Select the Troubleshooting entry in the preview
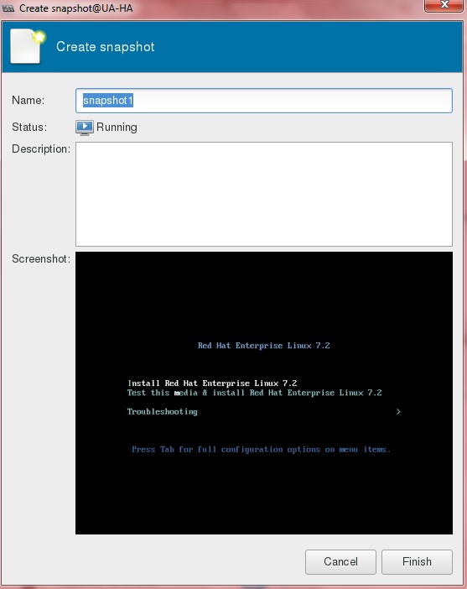 (162, 412)
